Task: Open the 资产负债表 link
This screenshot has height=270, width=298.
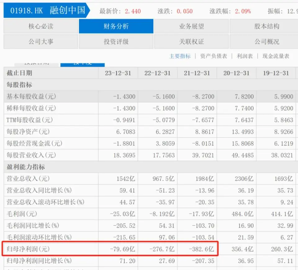Action: pyautogui.click(x=214, y=56)
